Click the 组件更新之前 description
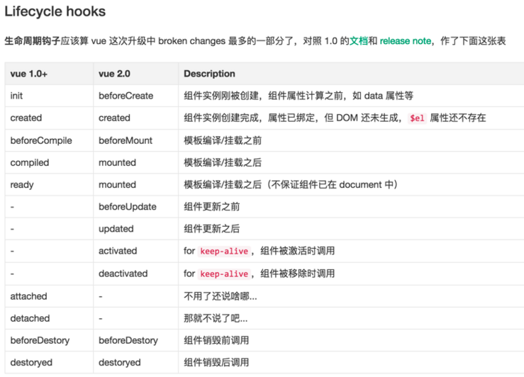 click(212, 207)
